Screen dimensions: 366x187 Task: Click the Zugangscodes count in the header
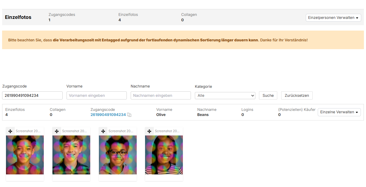(x=49, y=20)
